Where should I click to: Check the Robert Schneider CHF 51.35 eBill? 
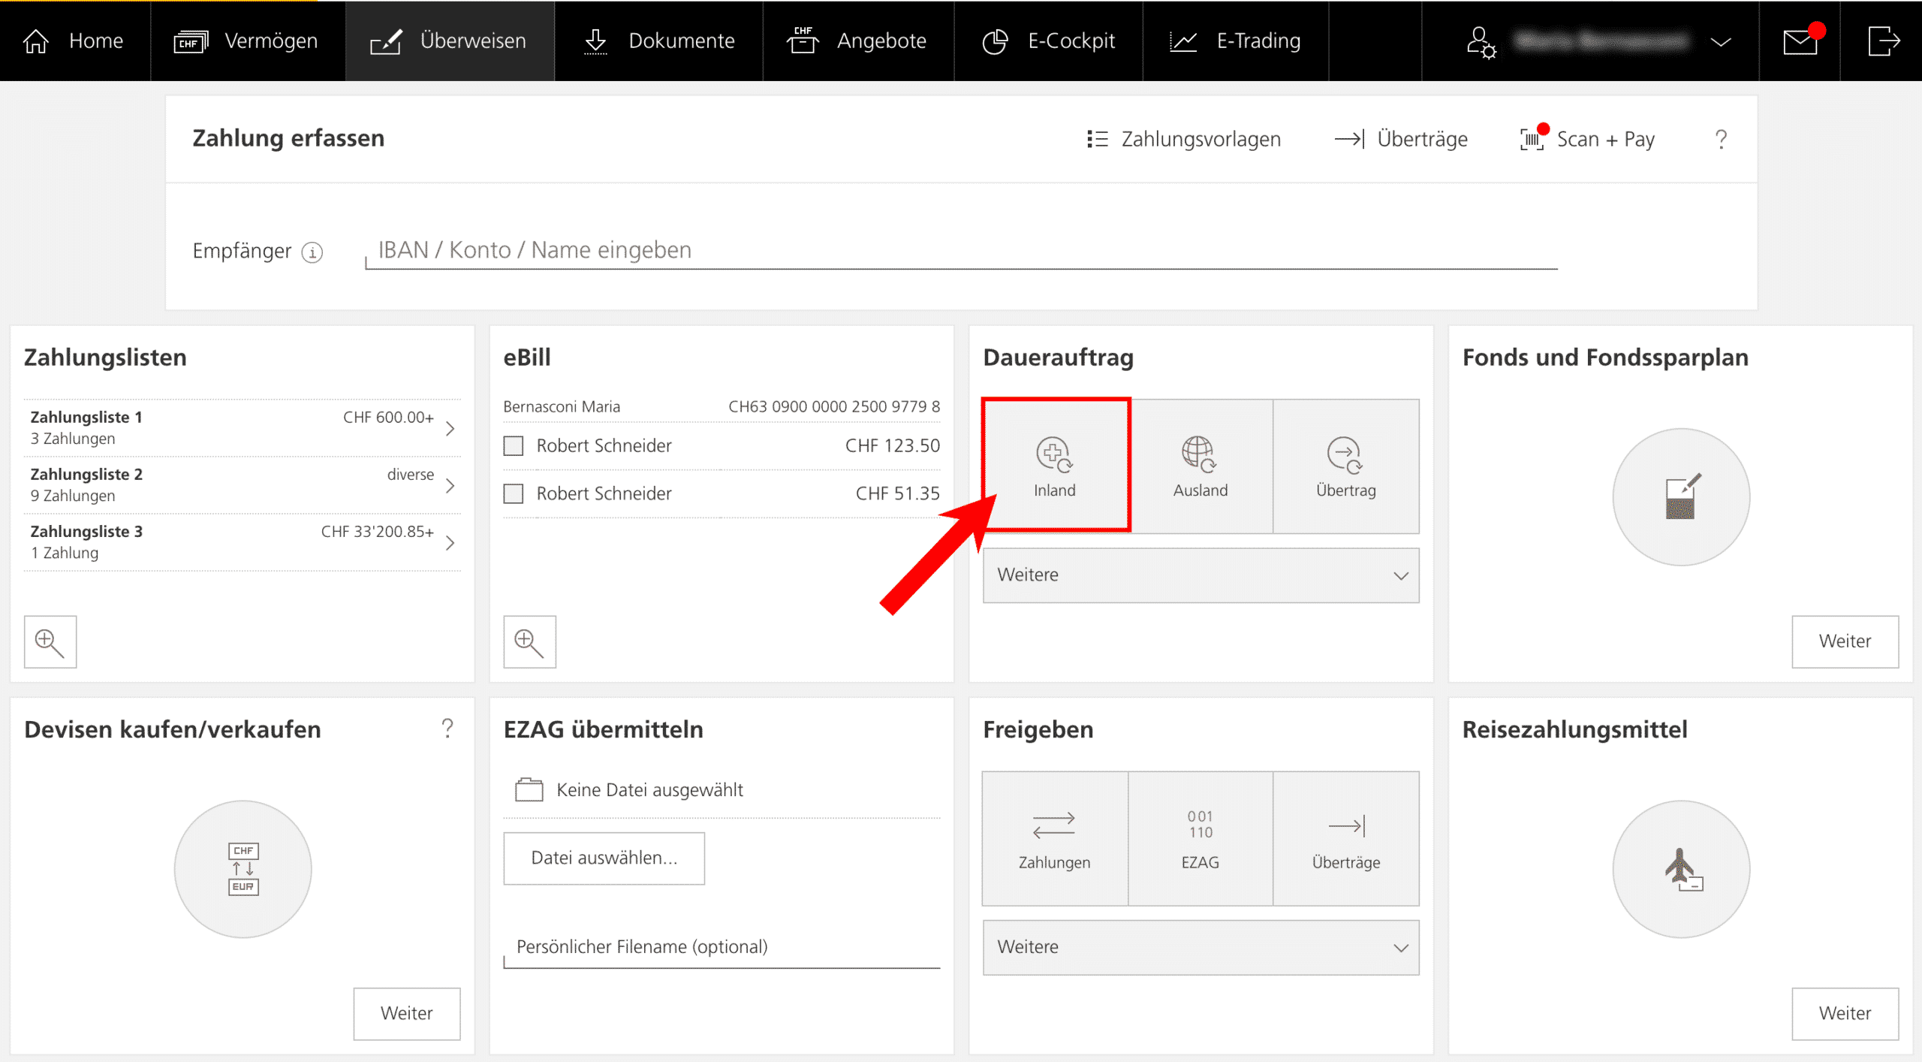[514, 493]
